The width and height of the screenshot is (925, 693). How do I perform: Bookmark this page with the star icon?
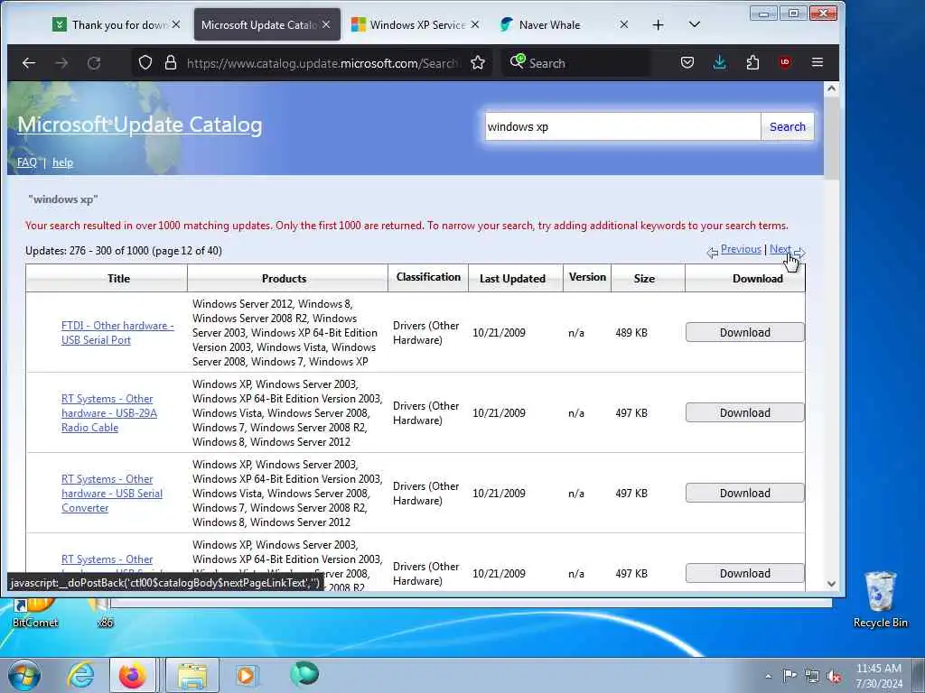[478, 62]
